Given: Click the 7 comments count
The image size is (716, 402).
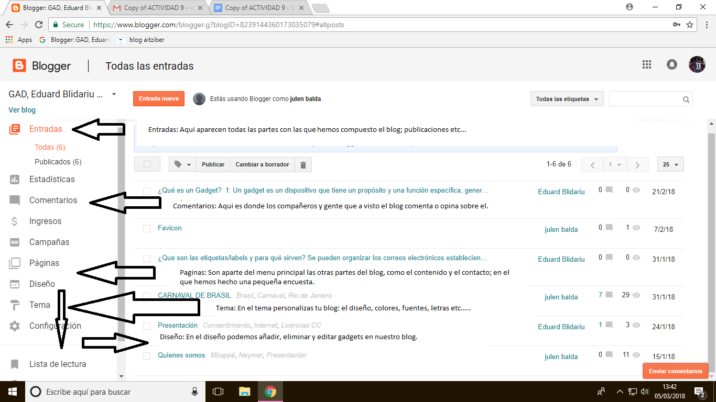Looking at the screenshot, I should pyautogui.click(x=601, y=295).
